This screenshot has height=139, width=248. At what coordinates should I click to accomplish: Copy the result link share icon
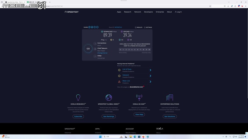pos(89,27)
